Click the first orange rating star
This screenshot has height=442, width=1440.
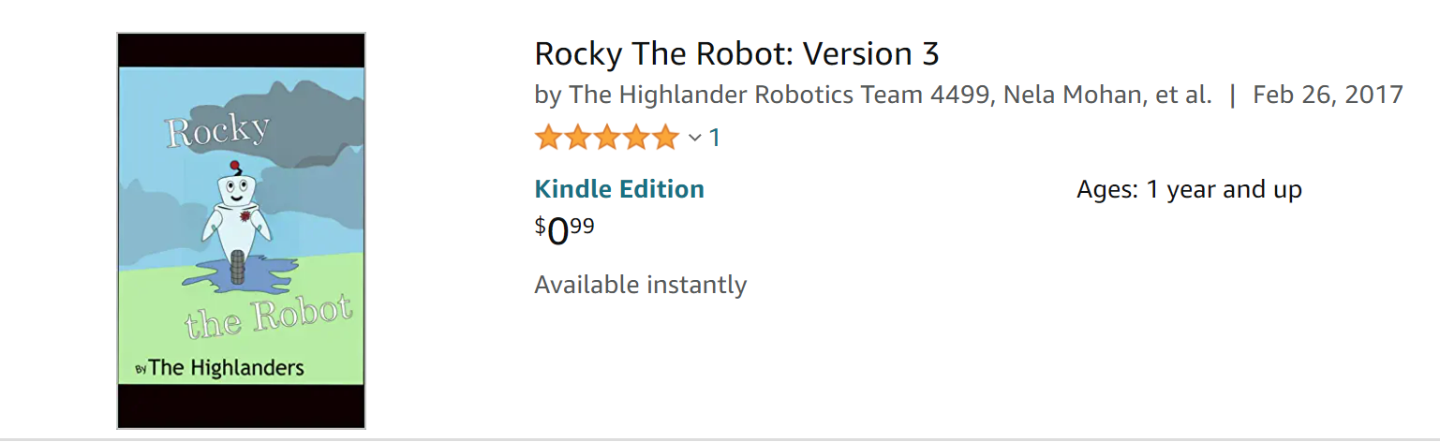click(x=549, y=138)
